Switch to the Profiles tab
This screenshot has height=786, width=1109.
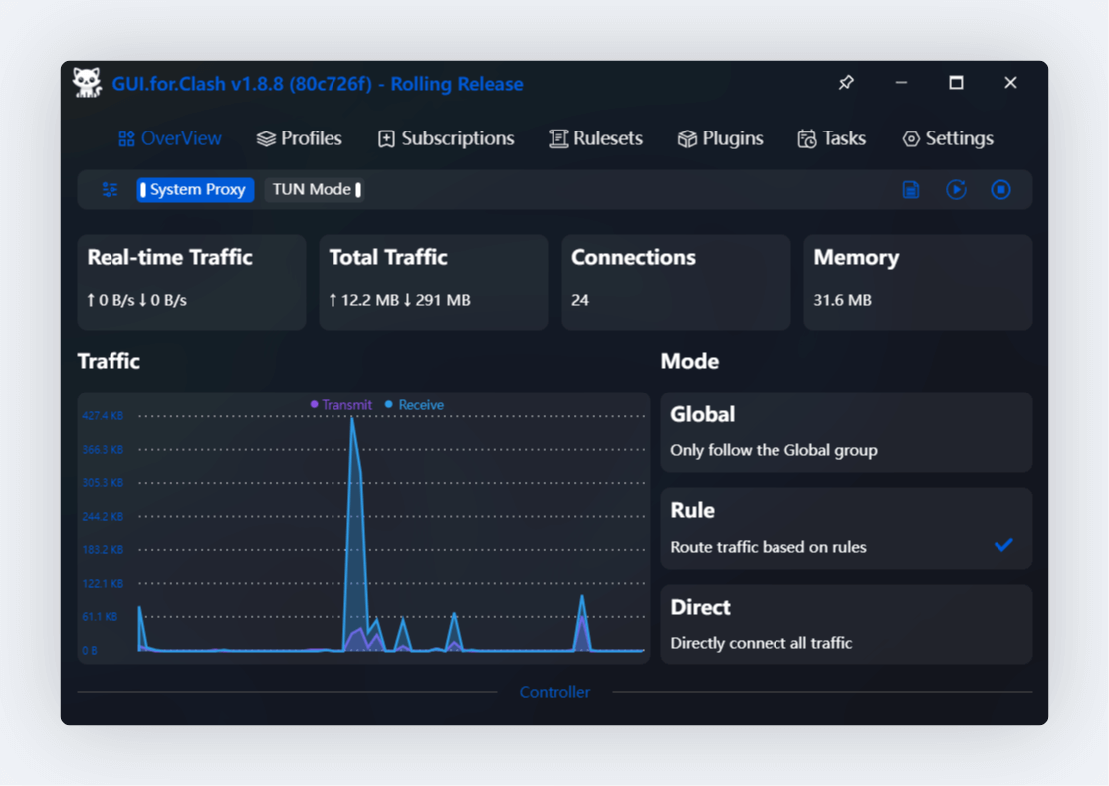click(x=300, y=138)
